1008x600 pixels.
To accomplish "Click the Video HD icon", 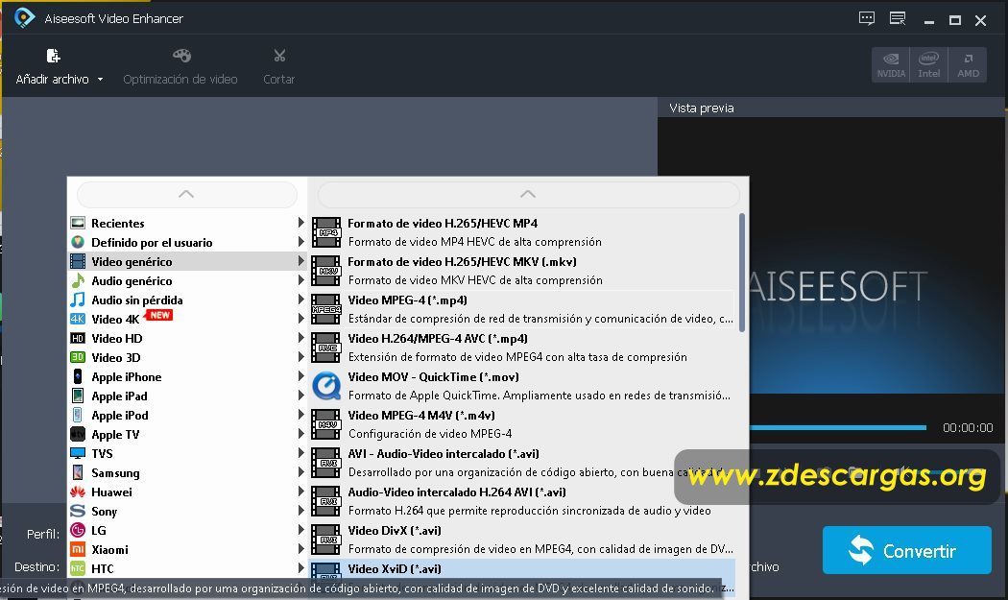I will coord(78,338).
